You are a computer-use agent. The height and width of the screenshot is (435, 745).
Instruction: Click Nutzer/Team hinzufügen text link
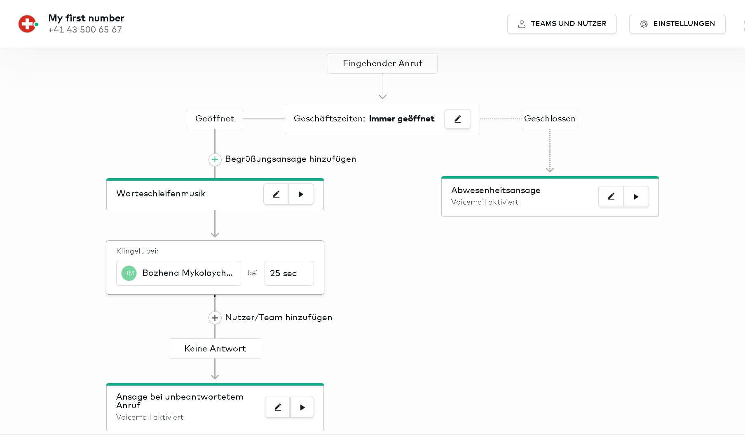click(279, 318)
